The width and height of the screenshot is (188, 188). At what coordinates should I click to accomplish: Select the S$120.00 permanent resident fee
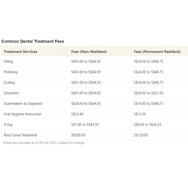141,135
